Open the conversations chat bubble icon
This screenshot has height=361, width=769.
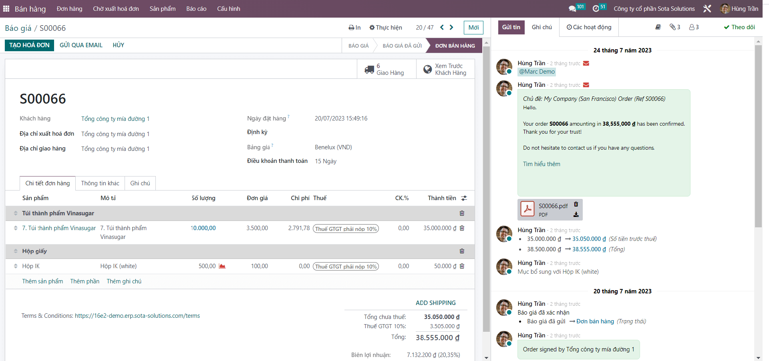[572, 8]
